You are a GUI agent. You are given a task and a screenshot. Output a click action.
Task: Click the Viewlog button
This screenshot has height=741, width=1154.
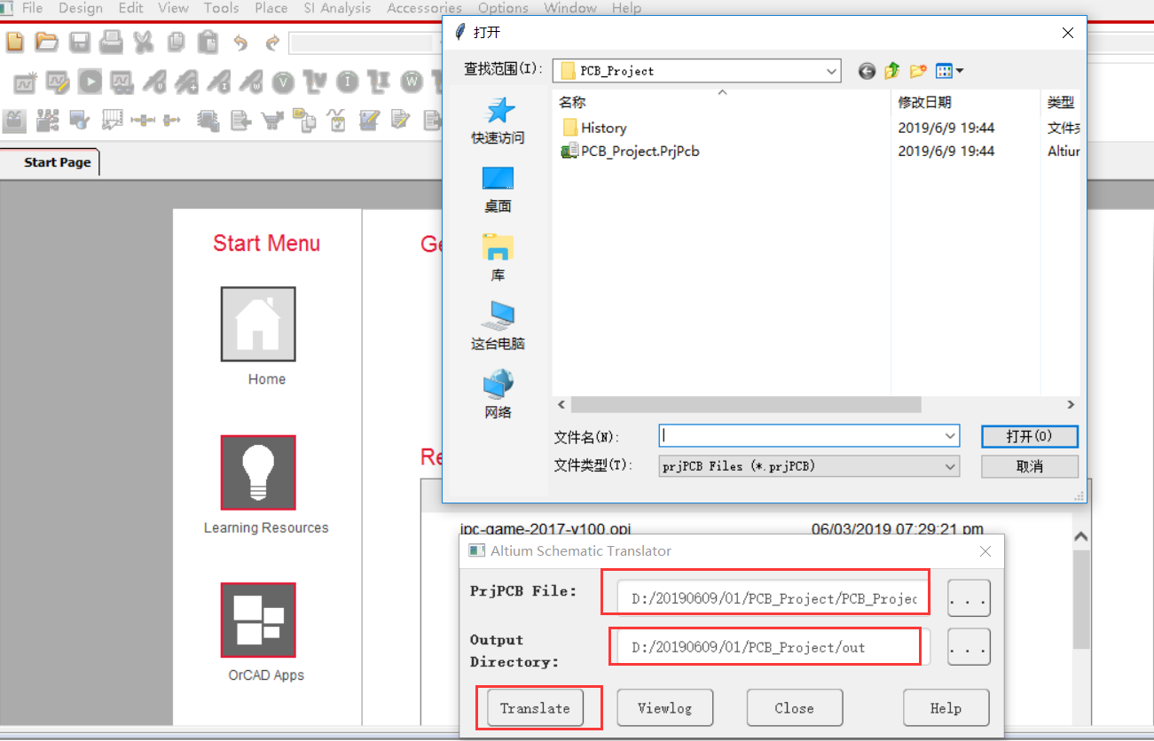pos(664,708)
